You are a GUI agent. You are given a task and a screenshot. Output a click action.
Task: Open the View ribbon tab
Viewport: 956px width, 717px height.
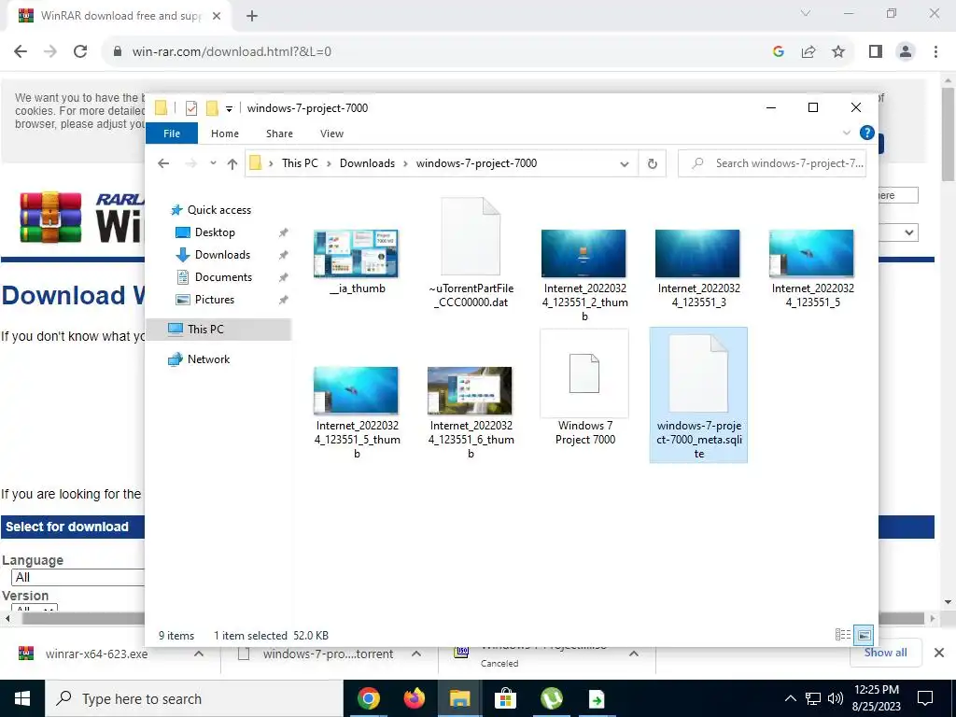(x=331, y=134)
